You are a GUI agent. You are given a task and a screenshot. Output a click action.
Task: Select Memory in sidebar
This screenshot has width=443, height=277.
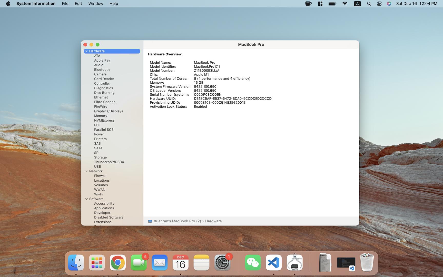(x=101, y=116)
